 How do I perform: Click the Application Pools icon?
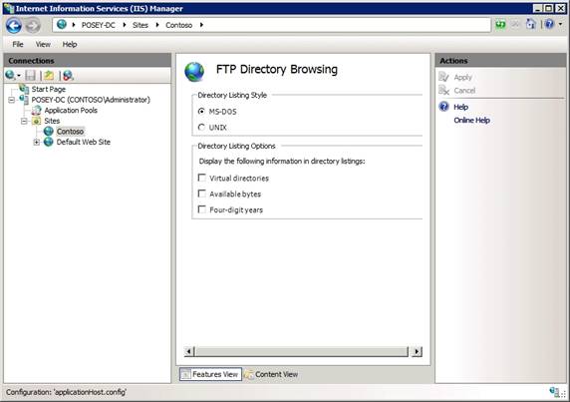36,110
